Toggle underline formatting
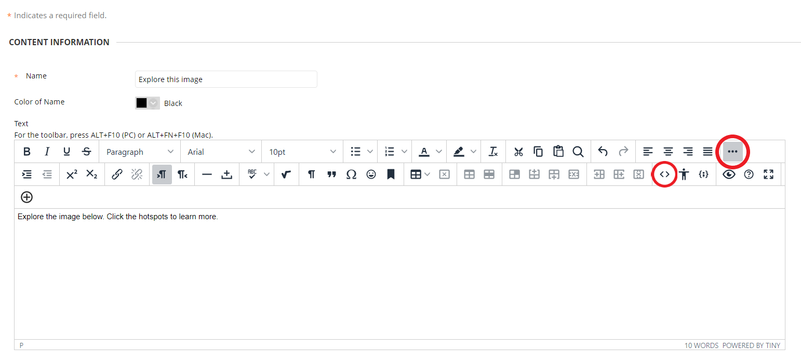Image resolution: width=801 pixels, height=361 pixels. coord(66,152)
